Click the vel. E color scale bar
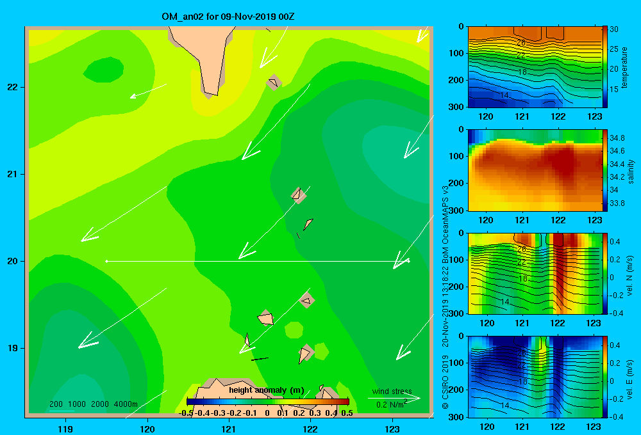Screen dimensions: 641x435 (x=604, y=377)
